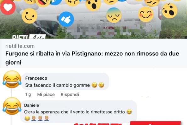Select the surprised wow emoji at right
The height and width of the screenshot is (125, 187).
coord(170,11)
